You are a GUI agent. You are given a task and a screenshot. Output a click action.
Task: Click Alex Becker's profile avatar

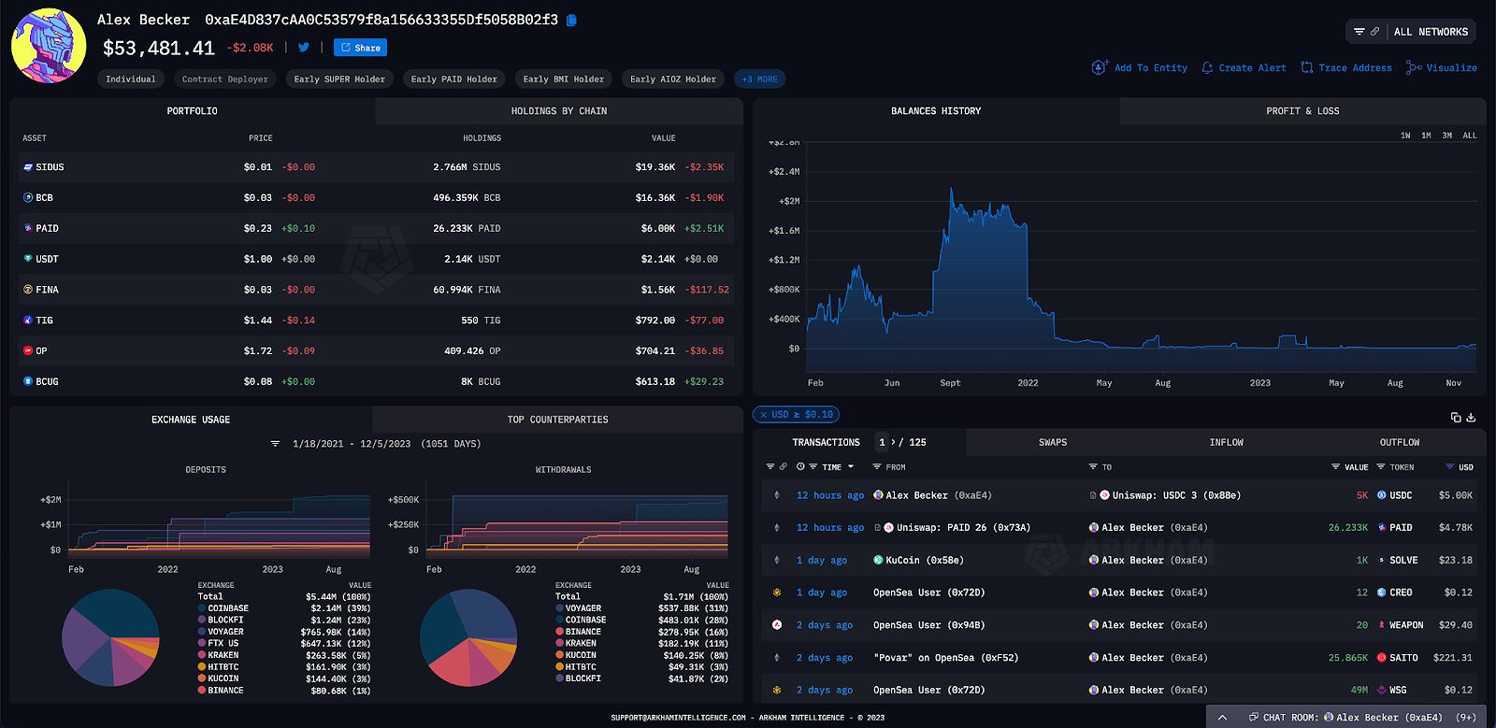click(49, 46)
